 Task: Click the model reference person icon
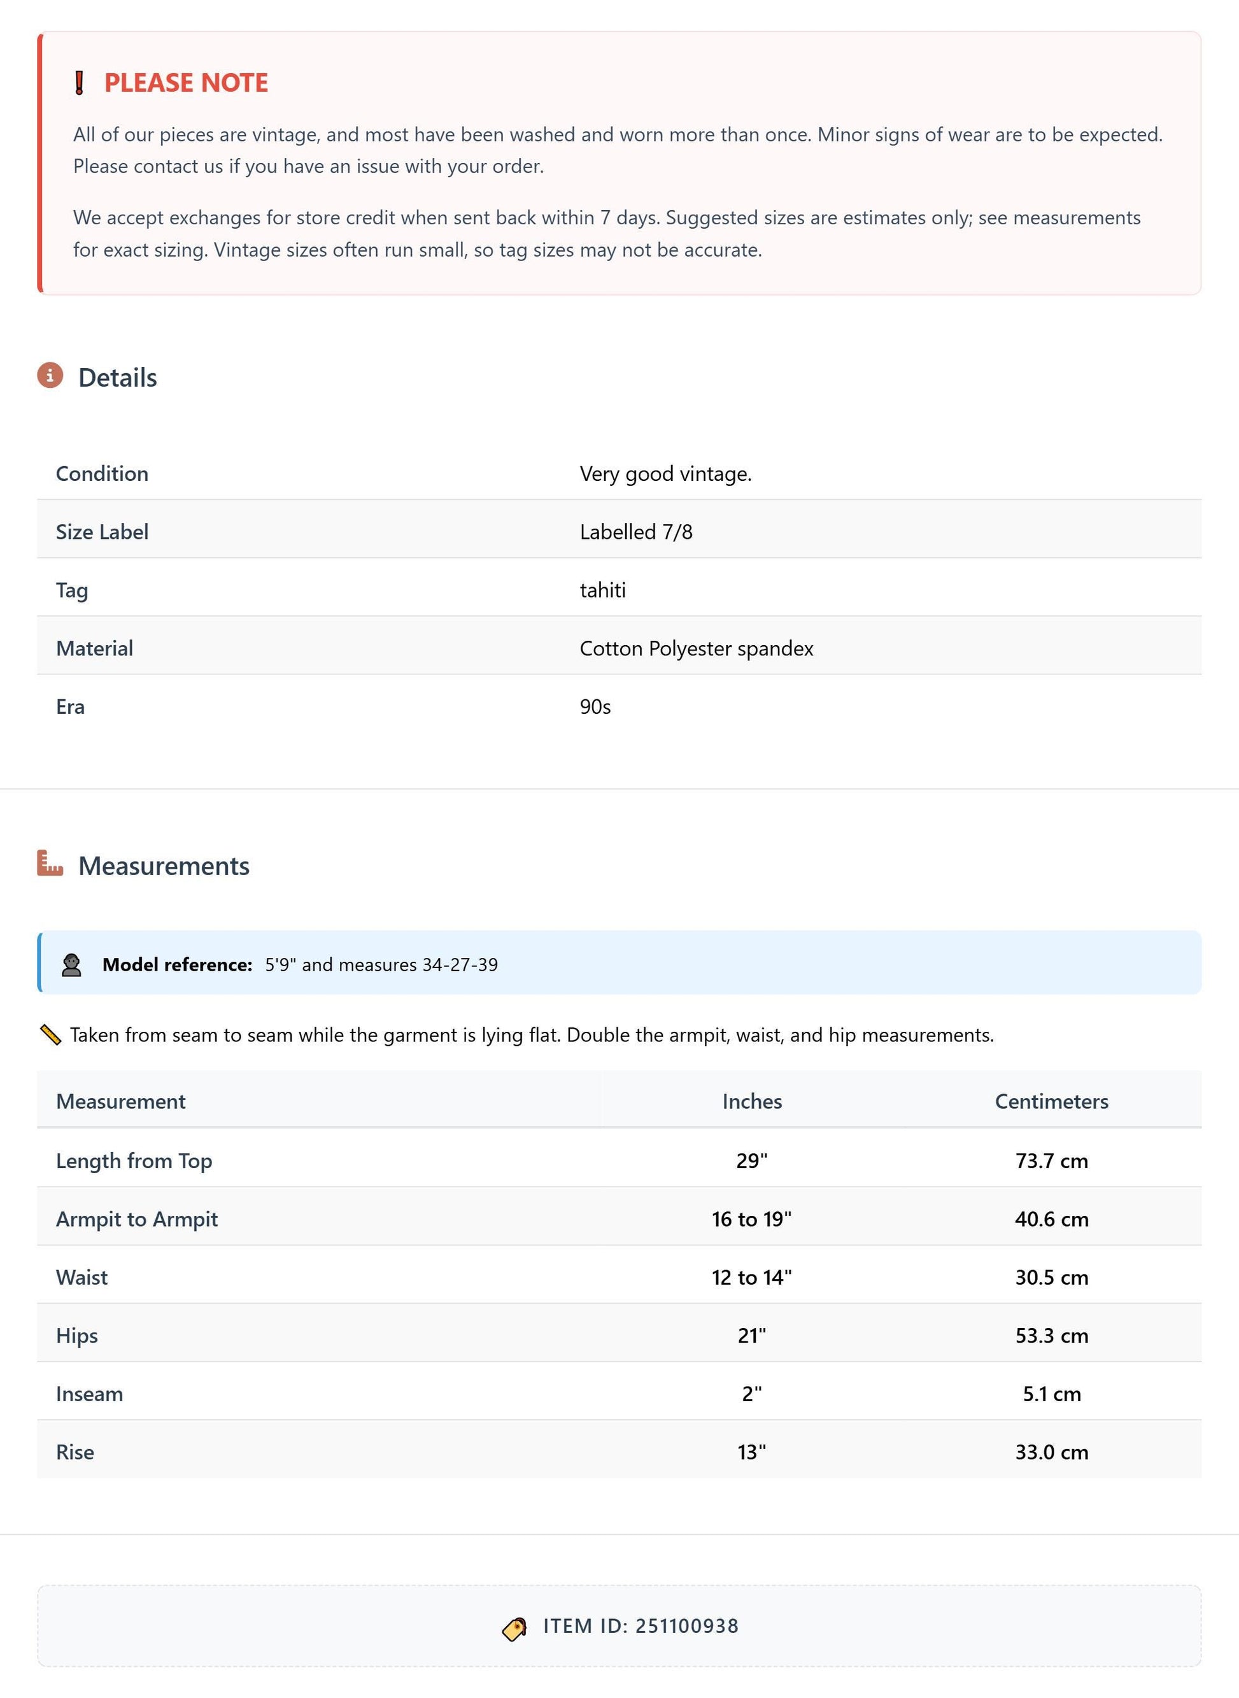pos(71,965)
